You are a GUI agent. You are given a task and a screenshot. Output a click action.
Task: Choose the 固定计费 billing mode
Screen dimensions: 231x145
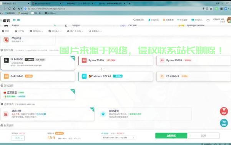point(145,114)
